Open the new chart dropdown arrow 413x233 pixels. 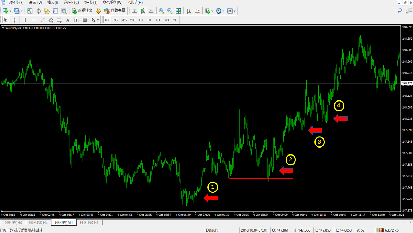pos(10,11)
